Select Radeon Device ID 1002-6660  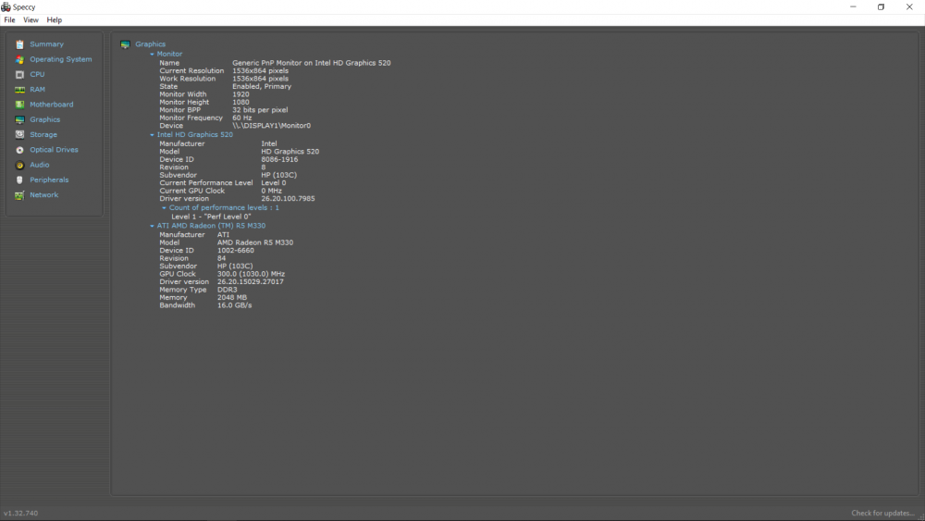pos(235,250)
